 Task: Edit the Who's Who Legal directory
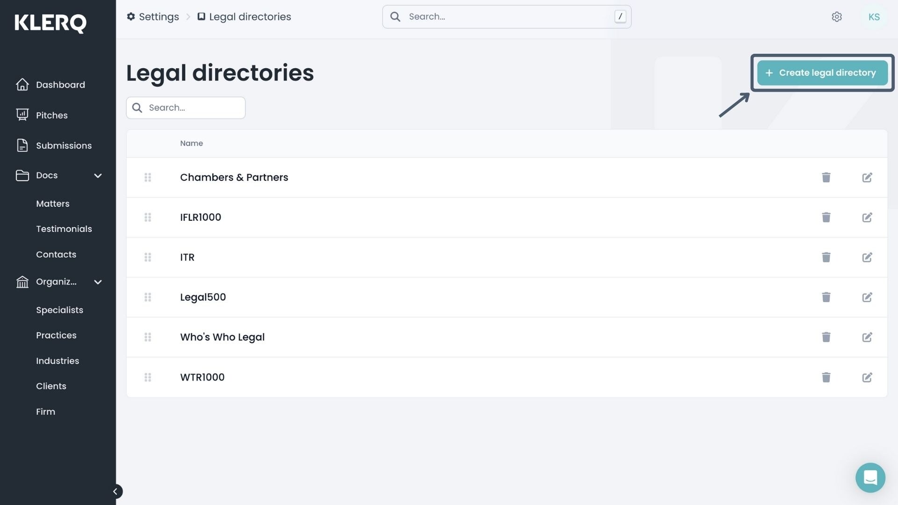click(867, 337)
